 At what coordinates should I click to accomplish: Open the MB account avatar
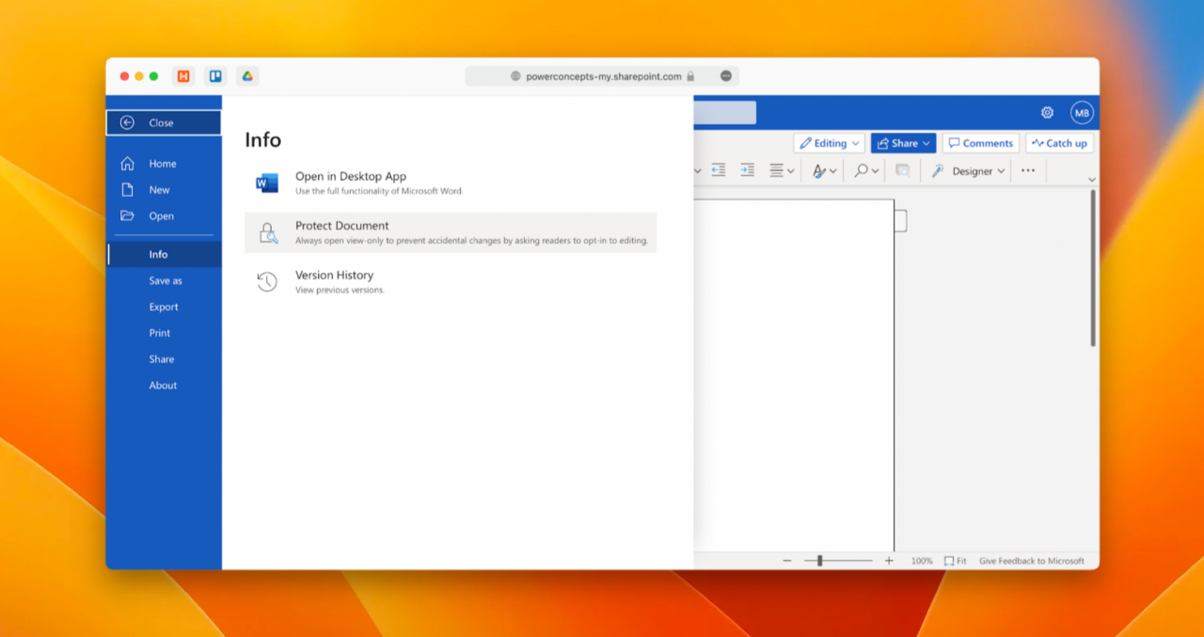coord(1082,113)
